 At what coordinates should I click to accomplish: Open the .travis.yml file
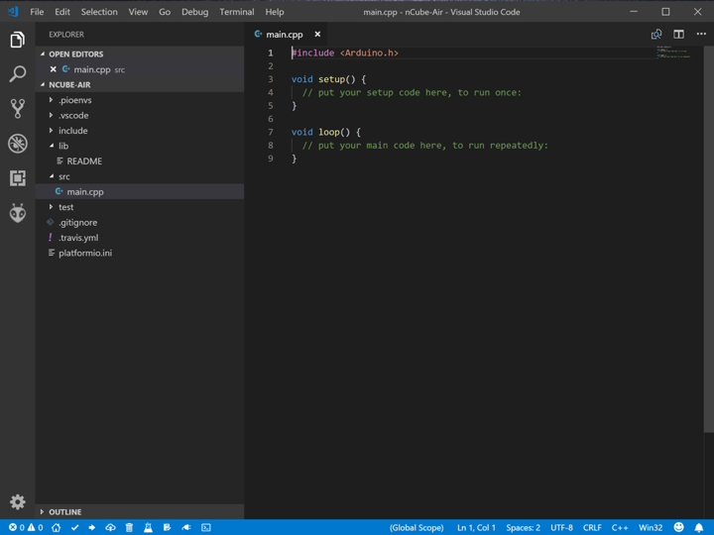(78, 238)
